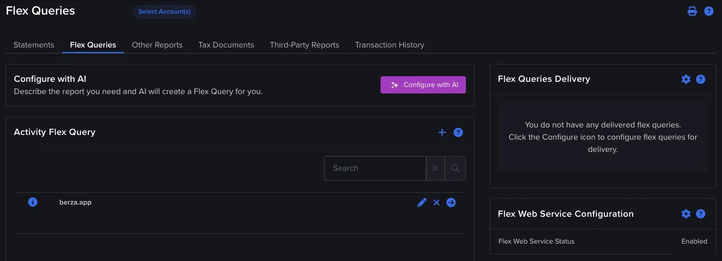This screenshot has height=261, width=722.
Task: Click the Activity Flex Query heading
Action: pyautogui.click(x=55, y=132)
